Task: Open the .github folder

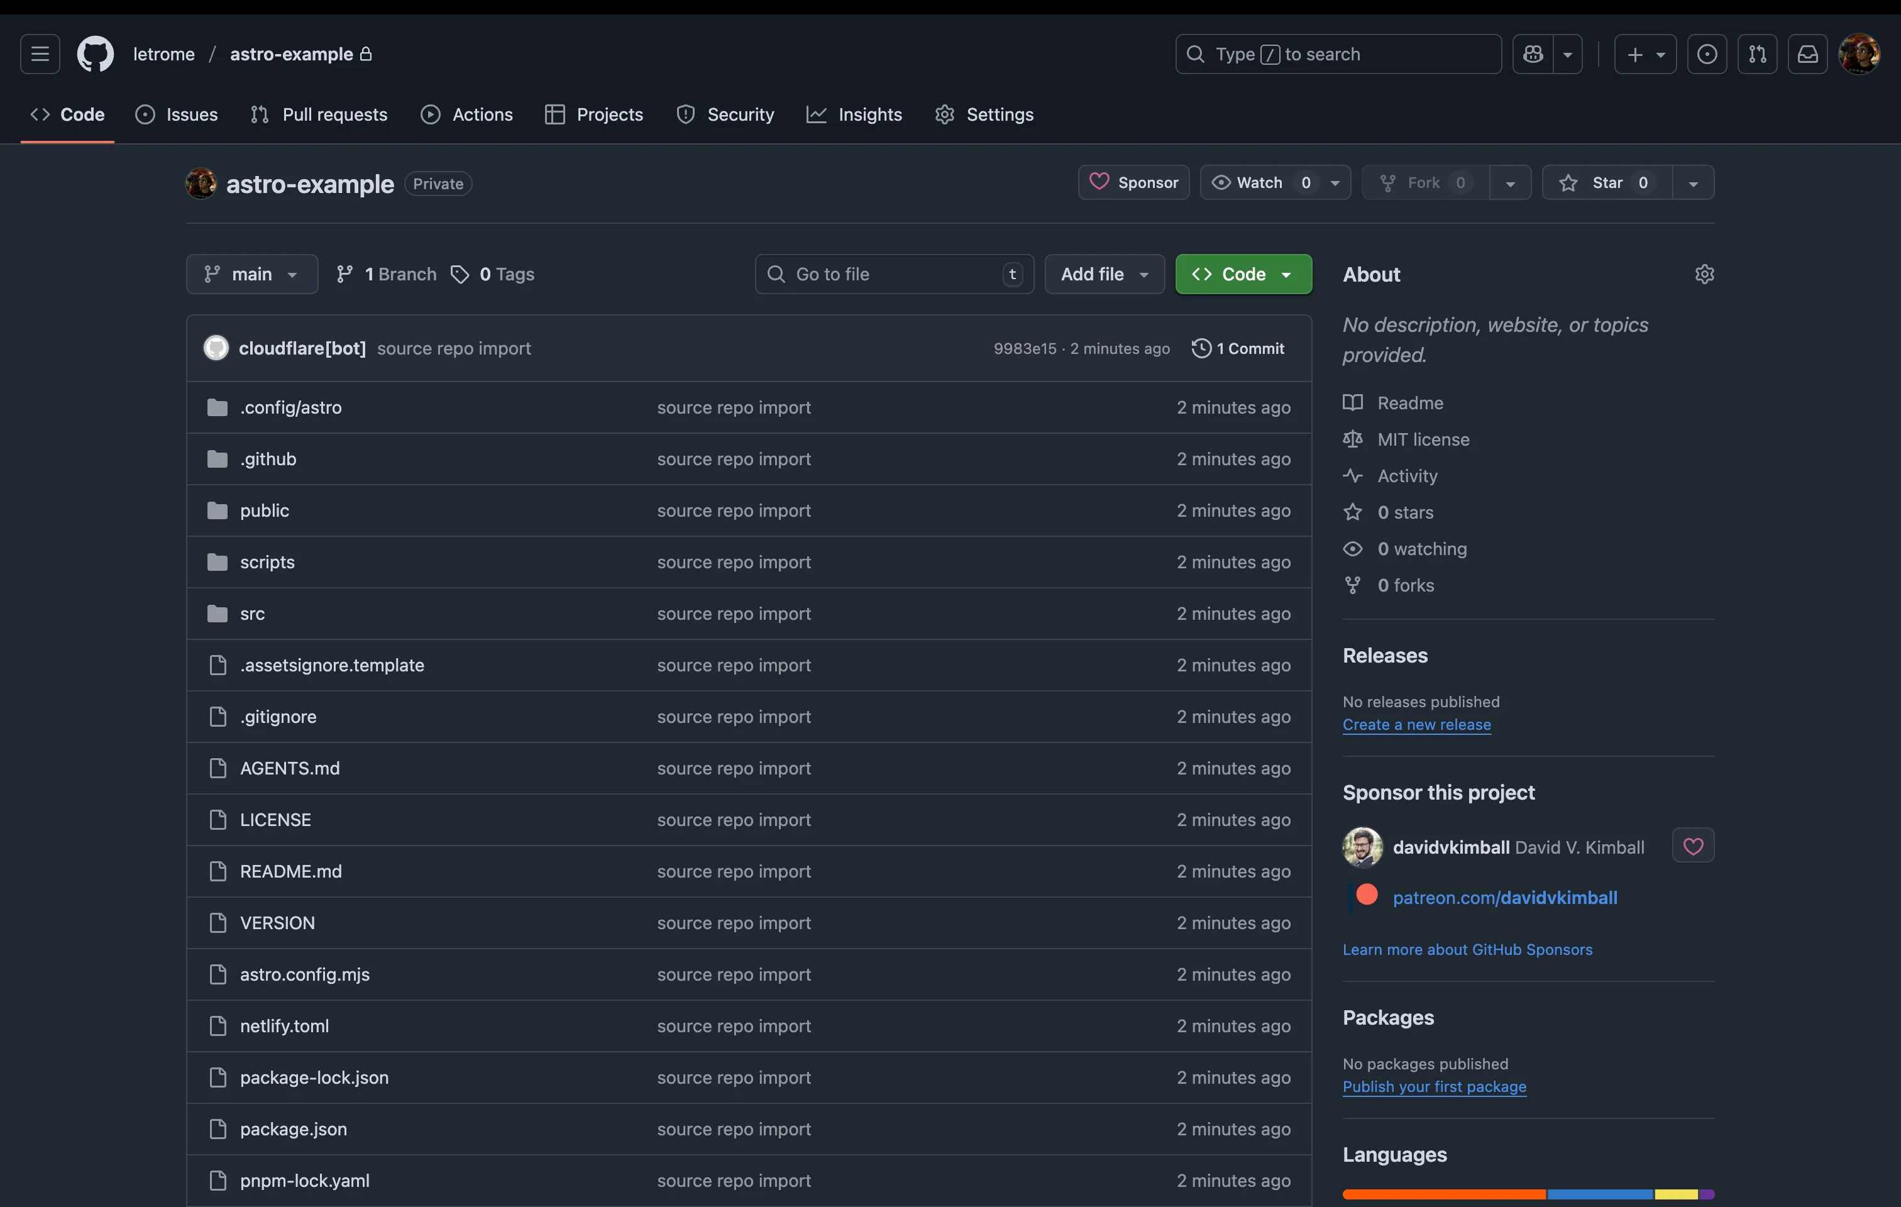Action: [268, 459]
